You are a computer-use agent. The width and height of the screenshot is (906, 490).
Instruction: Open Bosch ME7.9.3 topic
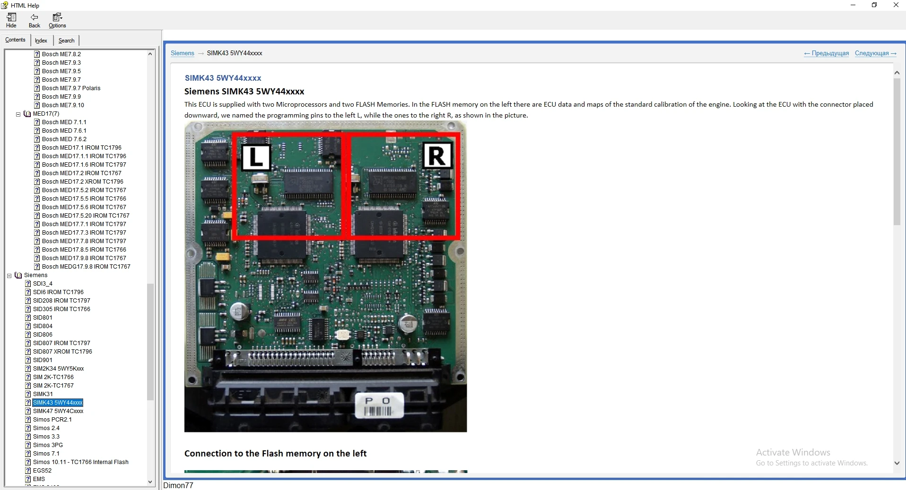pyautogui.click(x=61, y=63)
